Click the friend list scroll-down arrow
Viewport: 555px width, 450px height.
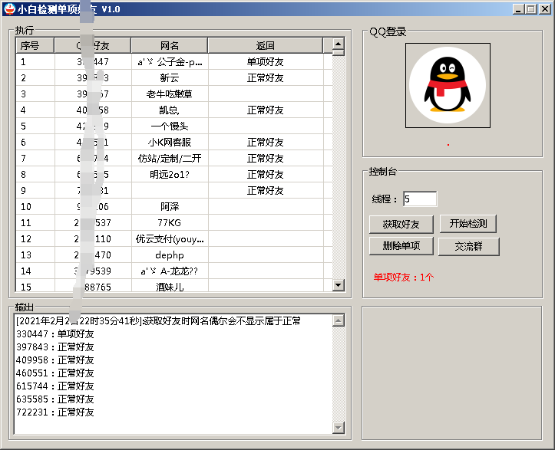[x=339, y=285]
